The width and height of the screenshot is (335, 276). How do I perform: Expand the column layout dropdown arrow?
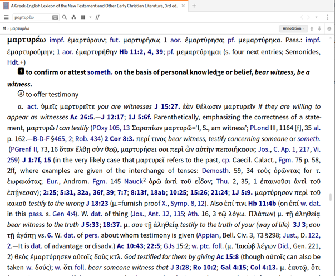tap(90, 17)
